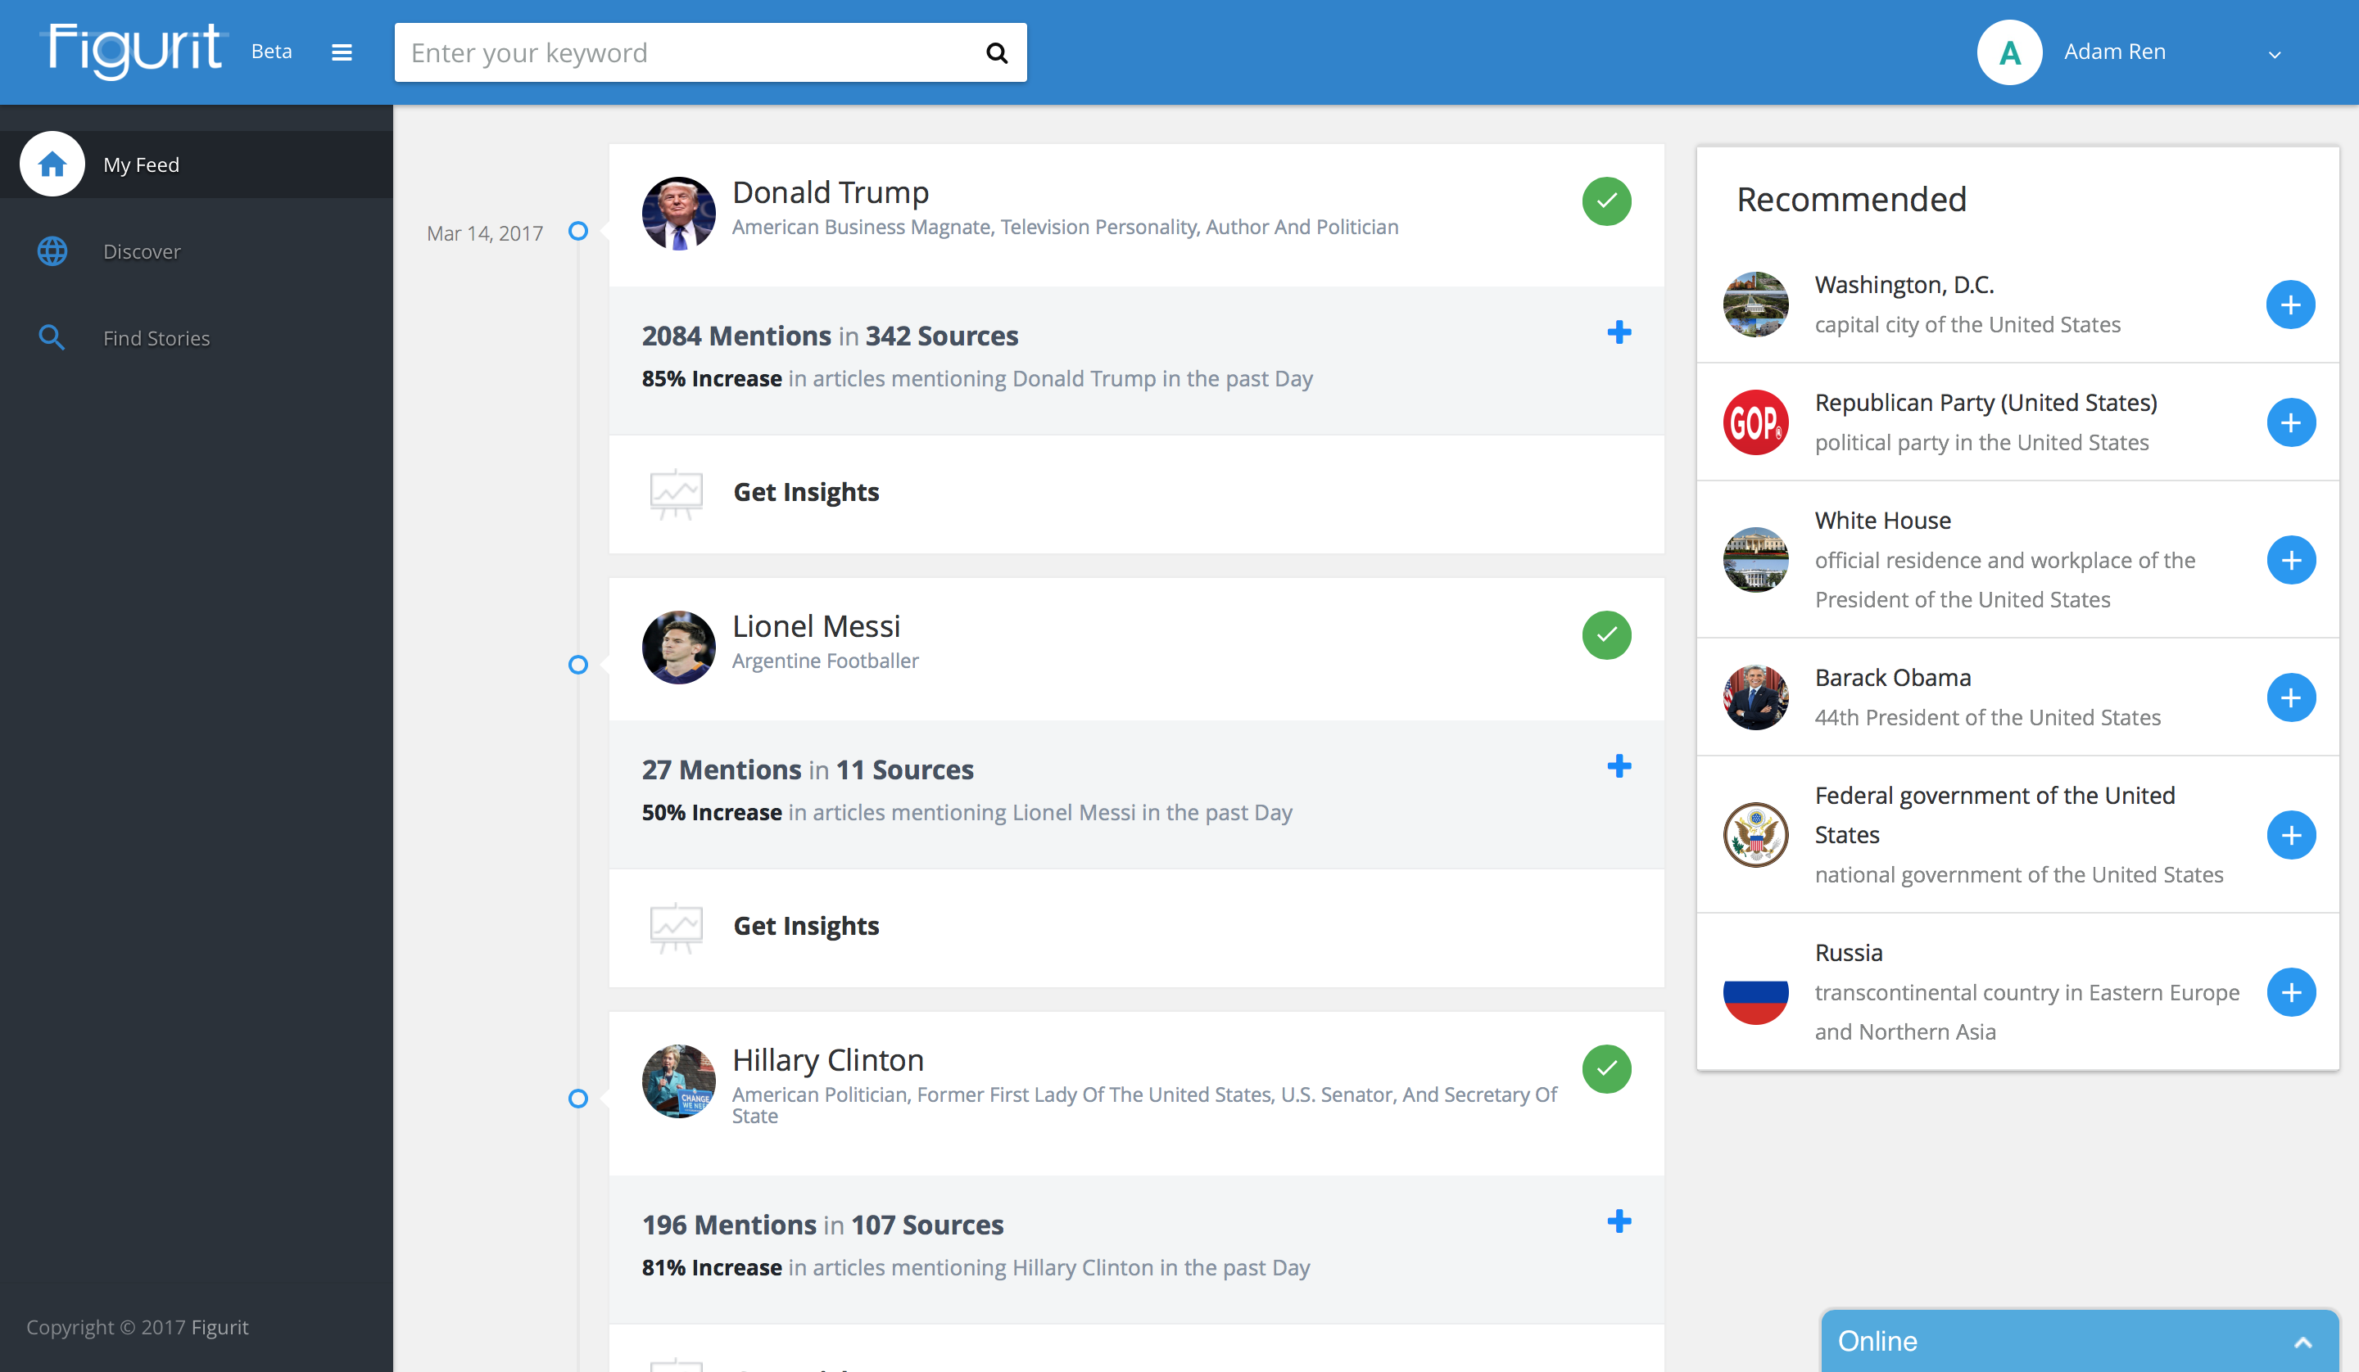Screen dimensions: 2359x1372
Task: Click the Washington, D.C. thumbnail
Action: 1755,305
